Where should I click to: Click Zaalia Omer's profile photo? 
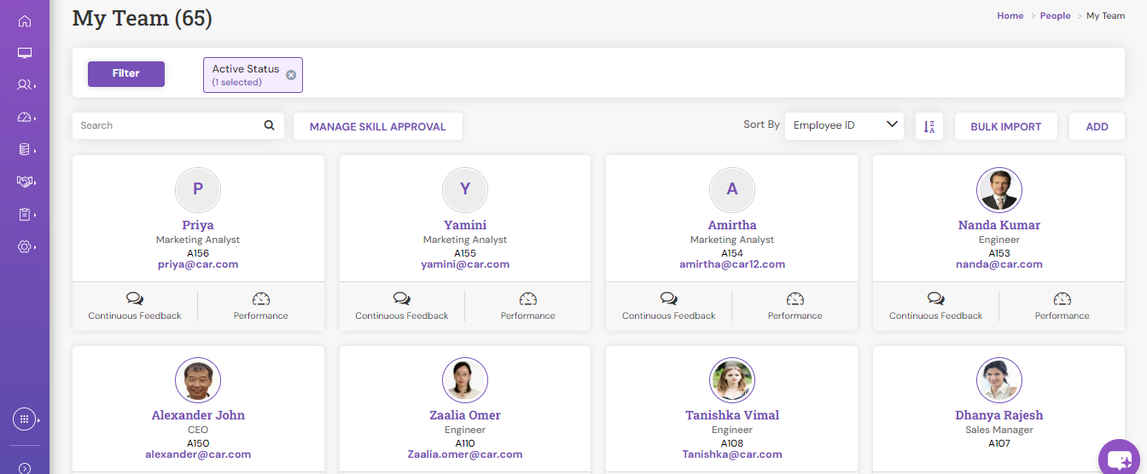click(465, 380)
